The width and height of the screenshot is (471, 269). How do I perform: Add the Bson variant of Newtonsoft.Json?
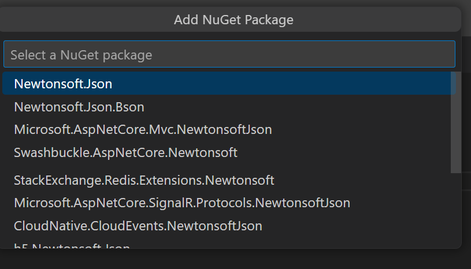pos(79,107)
